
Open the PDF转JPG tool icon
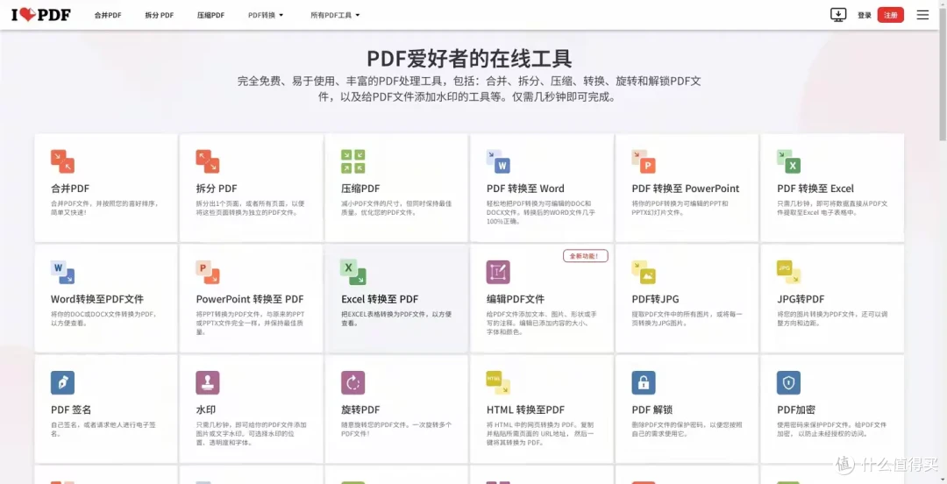[x=644, y=273]
